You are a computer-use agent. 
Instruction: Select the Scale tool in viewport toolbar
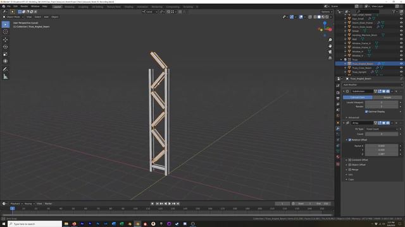tap(6, 54)
